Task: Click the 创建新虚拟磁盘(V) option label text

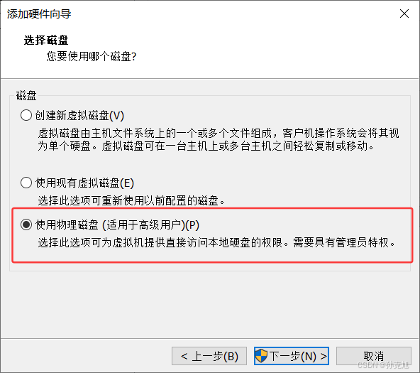Action: pyautogui.click(x=79, y=115)
